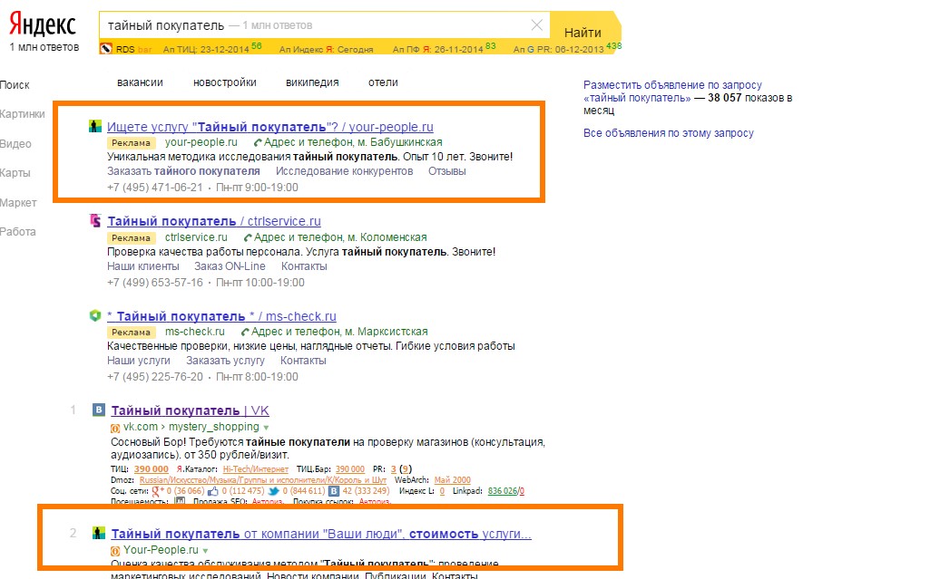This screenshot has height=579, width=950.
Task: Click the Google+ social icon
Action: [x=158, y=491]
